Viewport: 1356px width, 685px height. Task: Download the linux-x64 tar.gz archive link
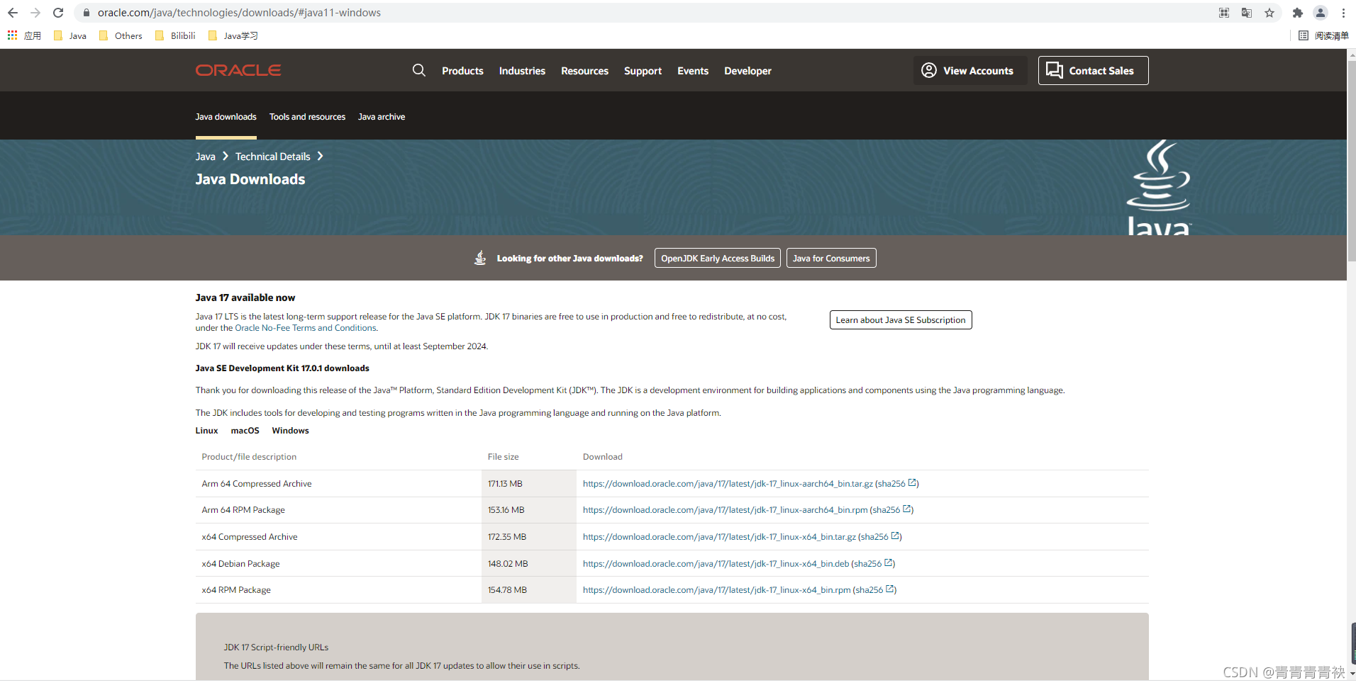(x=719, y=537)
